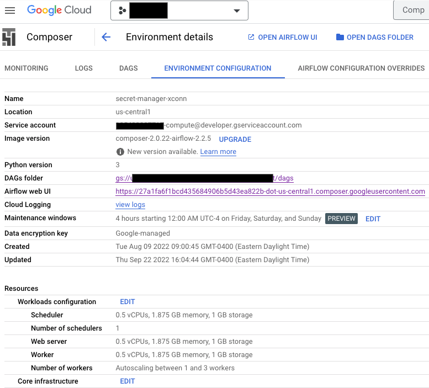Click the Scheduler resources value

click(x=184, y=315)
